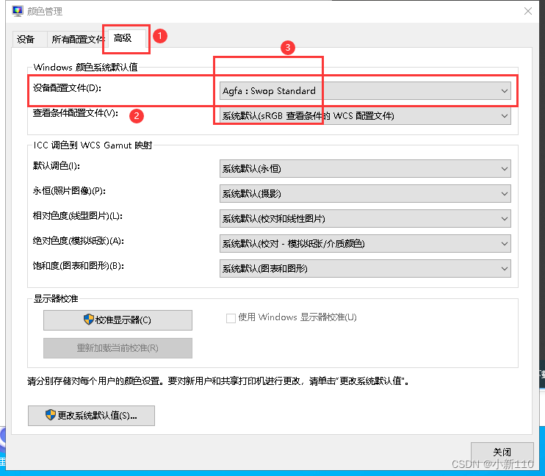Viewport: 545px width, 476px height.
Task: Close the 颜色管理 window with X
Action: click(528, 11)
